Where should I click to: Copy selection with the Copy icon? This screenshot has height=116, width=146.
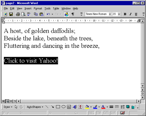tap(36, 14)
